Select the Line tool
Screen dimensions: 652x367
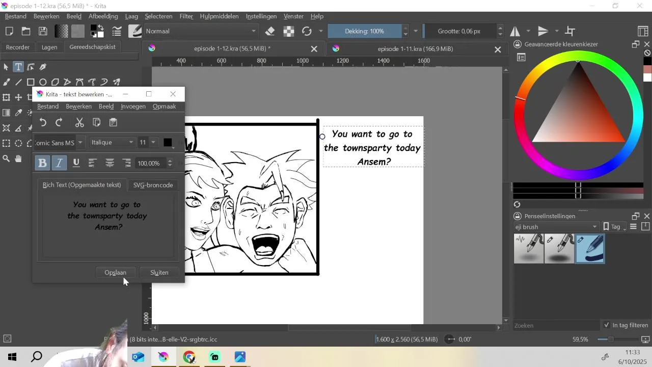coord(18,82)
